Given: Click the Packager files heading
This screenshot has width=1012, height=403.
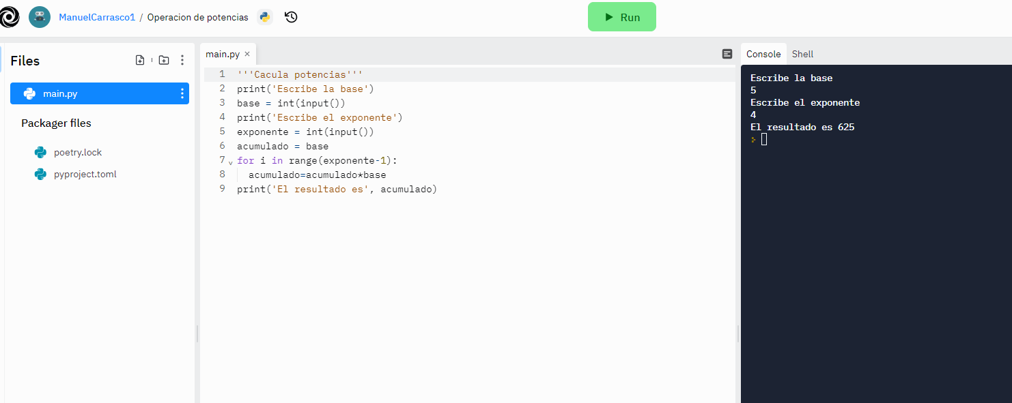Looking at the screenshot, I should (56, 123).
